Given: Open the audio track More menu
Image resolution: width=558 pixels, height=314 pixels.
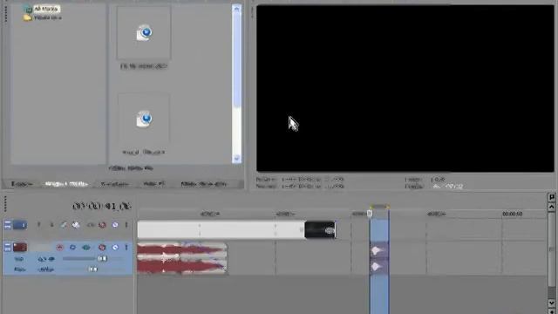Looking at the screenshot, I should (126, 247).
